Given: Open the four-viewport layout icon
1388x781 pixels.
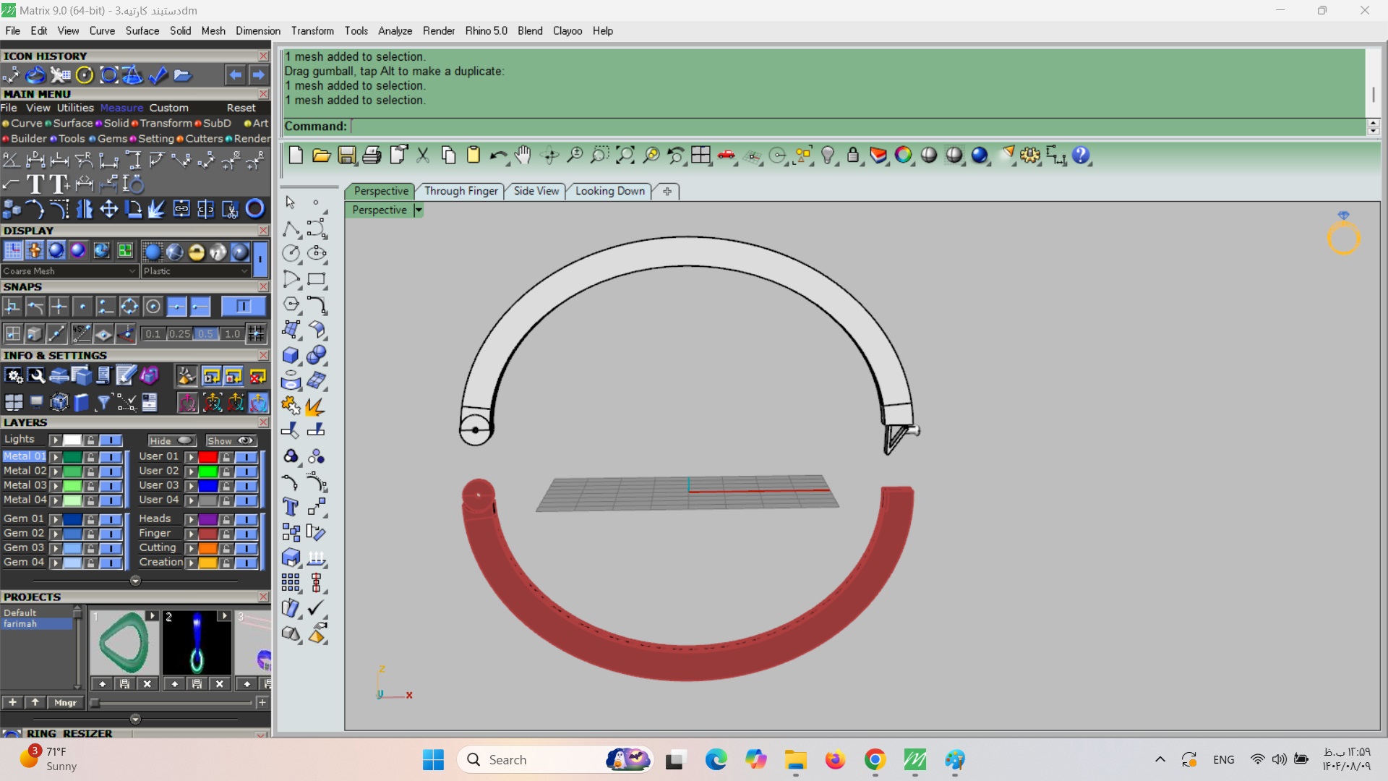Looking at the screenshot, I should pyautogui.click(x=701, y=155).
